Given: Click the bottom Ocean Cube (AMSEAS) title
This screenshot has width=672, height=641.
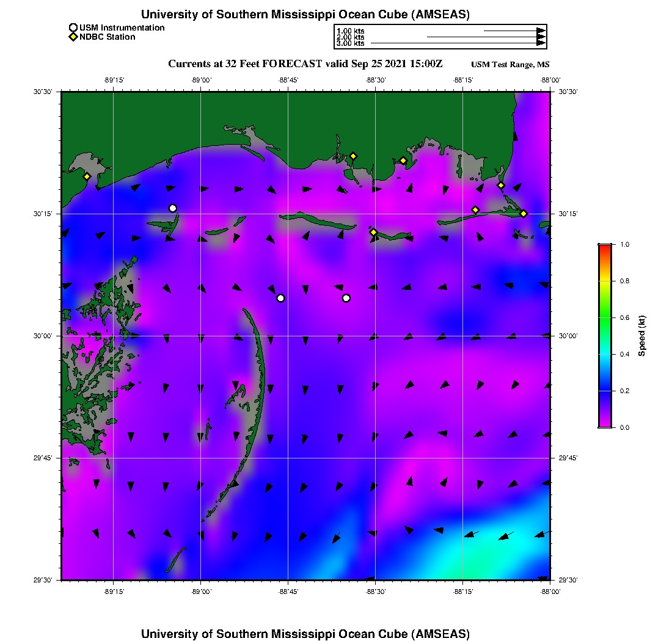Looking at the screenshot, I should (305, 633).
